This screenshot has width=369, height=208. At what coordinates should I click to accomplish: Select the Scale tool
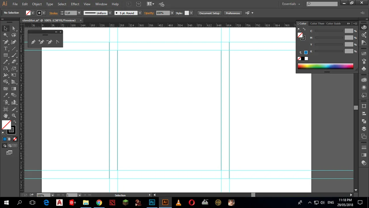tap(14, 69)
